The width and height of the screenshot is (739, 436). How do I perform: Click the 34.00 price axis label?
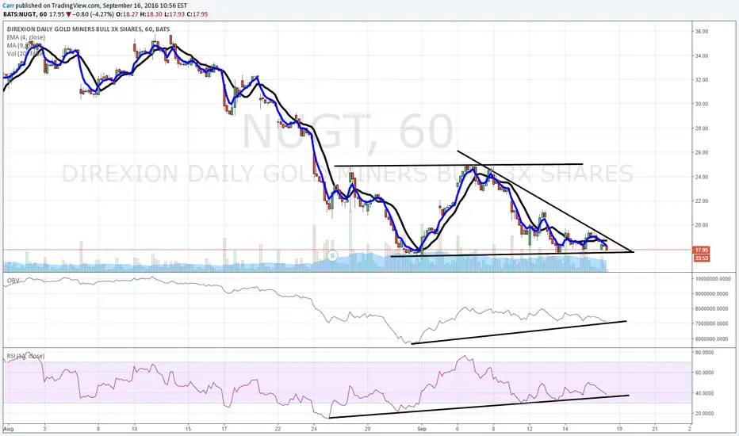point(701,55)
